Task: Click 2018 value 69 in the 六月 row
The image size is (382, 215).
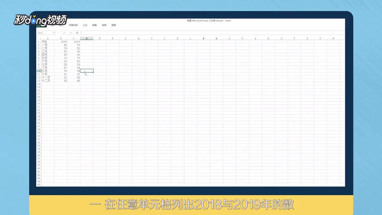Action: tap(61, 61)
